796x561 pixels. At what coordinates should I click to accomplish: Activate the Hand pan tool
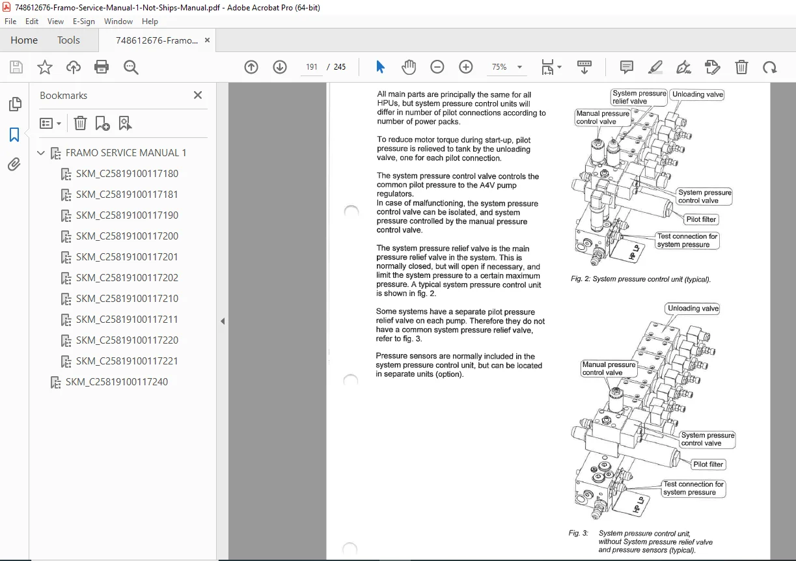coord(409,67)
